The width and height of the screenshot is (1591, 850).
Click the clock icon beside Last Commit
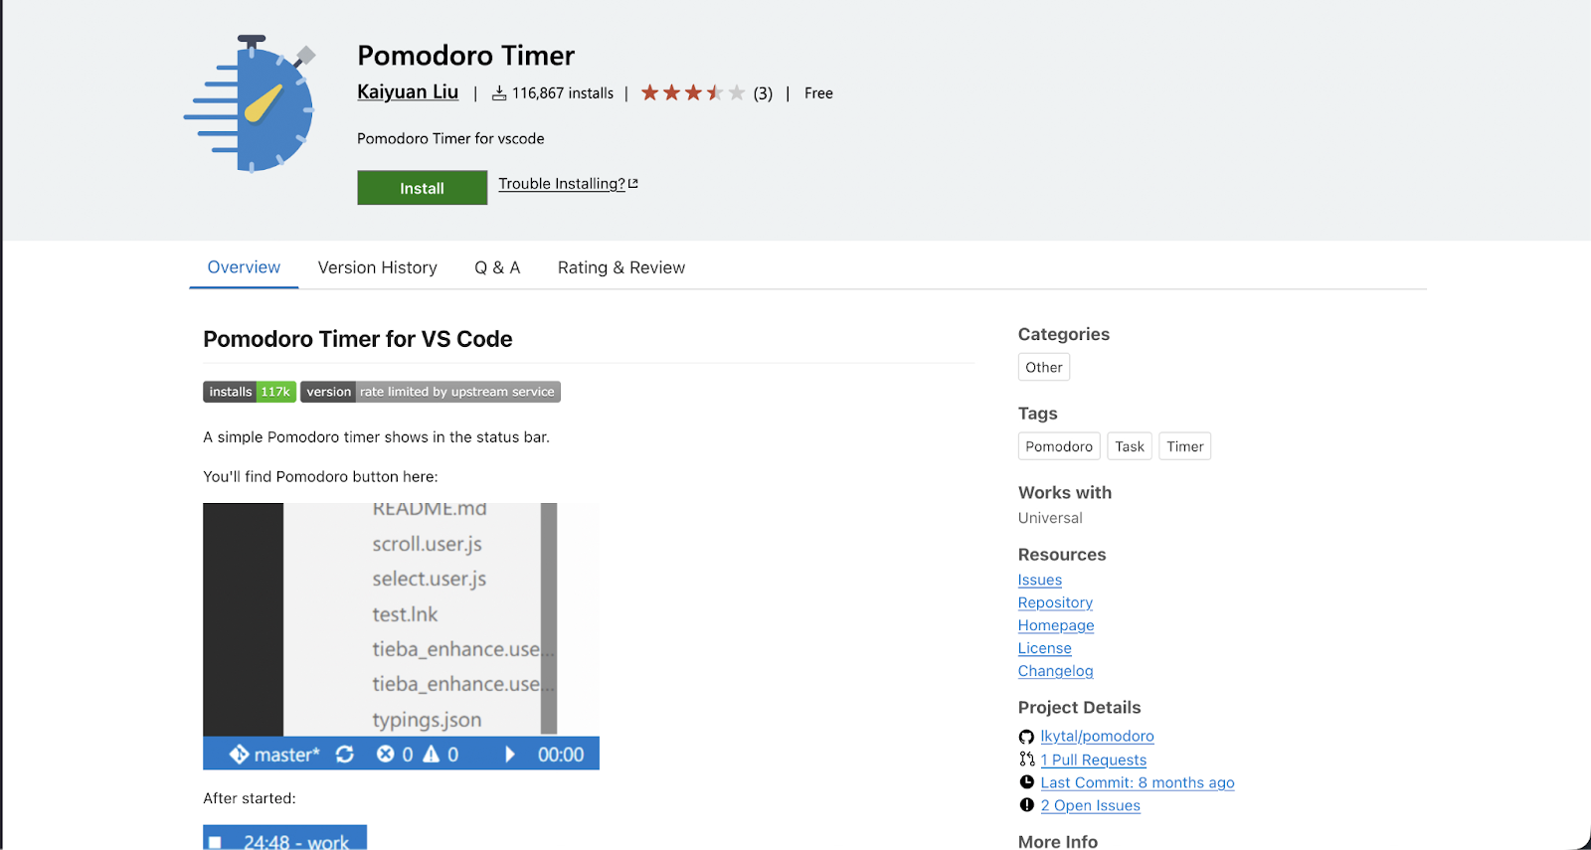coord(1026,782)
